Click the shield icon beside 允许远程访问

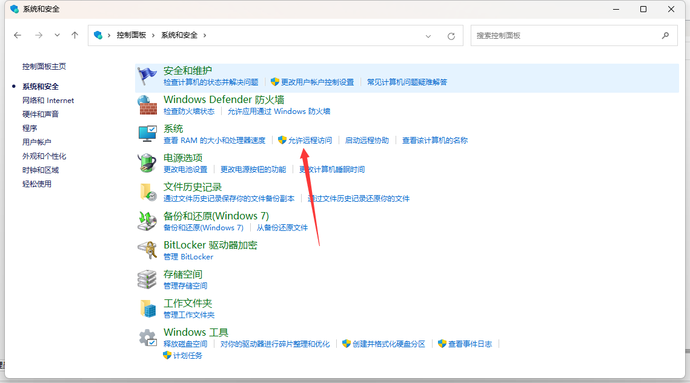coord(282,140)
